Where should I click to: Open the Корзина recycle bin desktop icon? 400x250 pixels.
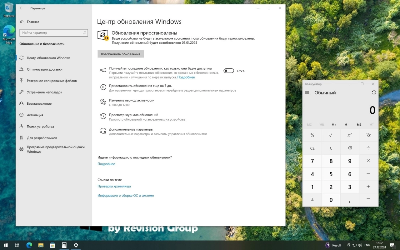coord(9,10)
